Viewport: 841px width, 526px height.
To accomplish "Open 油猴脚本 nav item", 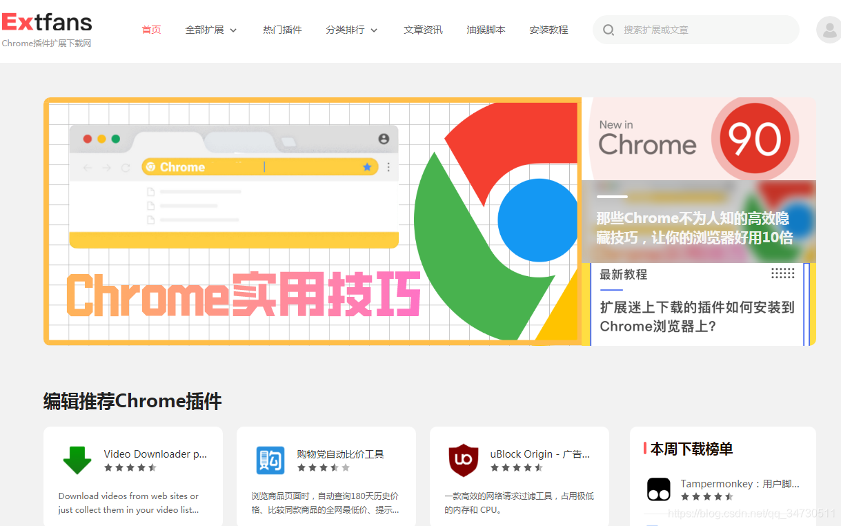I will pos(486,30).
